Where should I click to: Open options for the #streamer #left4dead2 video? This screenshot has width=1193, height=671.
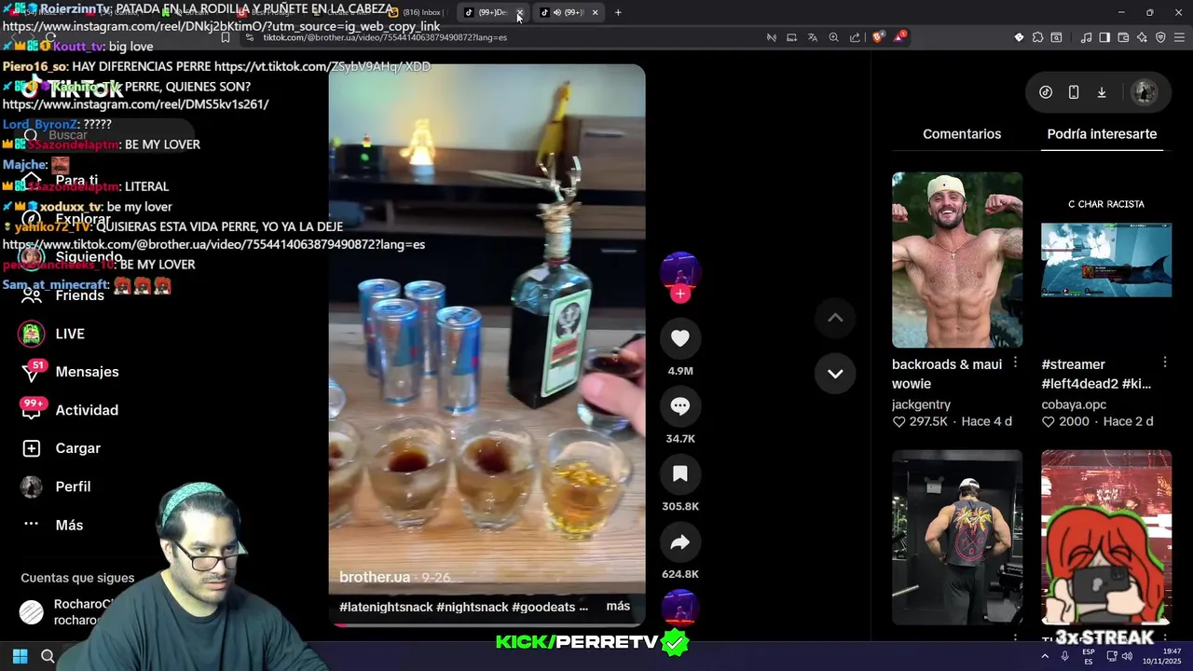[x=1165, y=363]
